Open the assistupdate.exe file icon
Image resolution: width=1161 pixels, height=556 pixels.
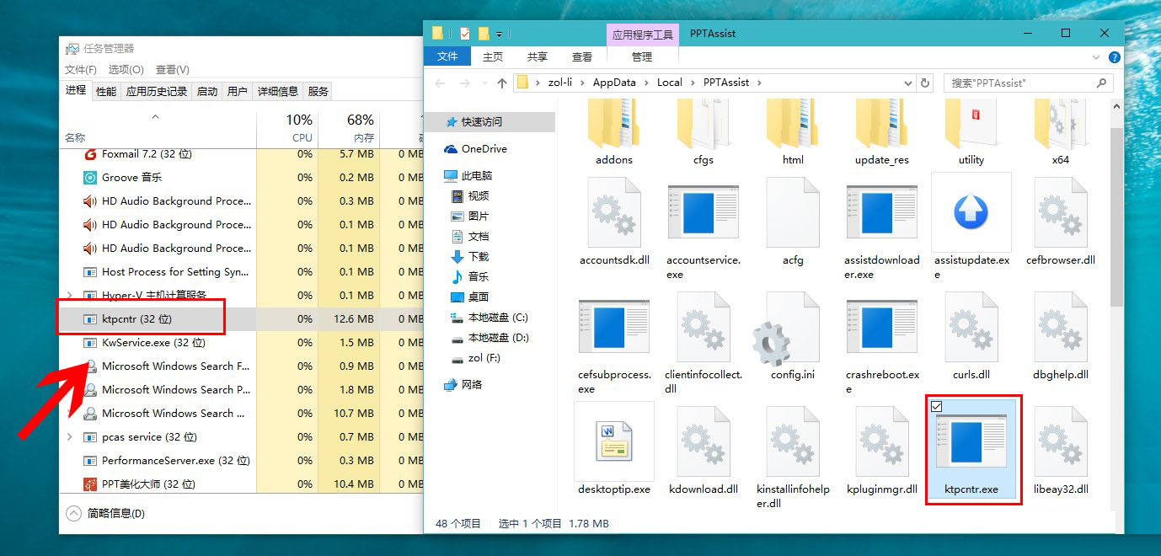(971, 212)
